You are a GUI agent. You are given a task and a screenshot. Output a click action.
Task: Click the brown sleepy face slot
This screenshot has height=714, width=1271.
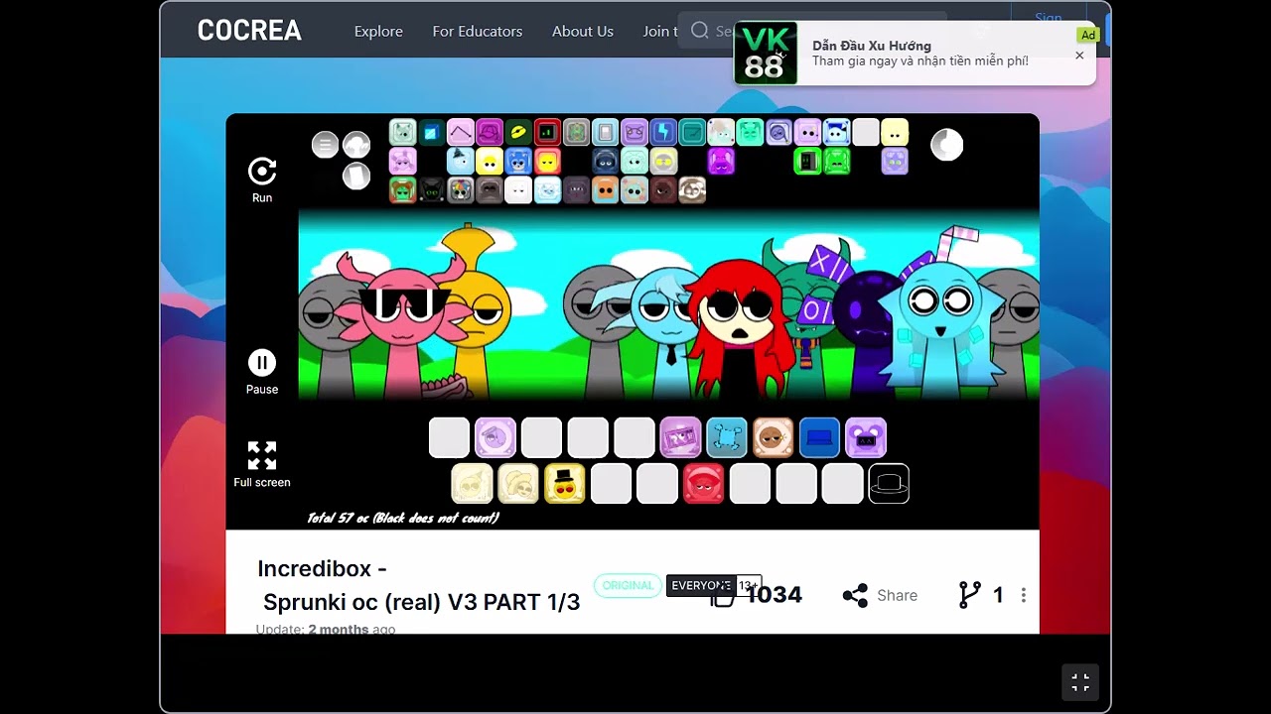[774, 437]
